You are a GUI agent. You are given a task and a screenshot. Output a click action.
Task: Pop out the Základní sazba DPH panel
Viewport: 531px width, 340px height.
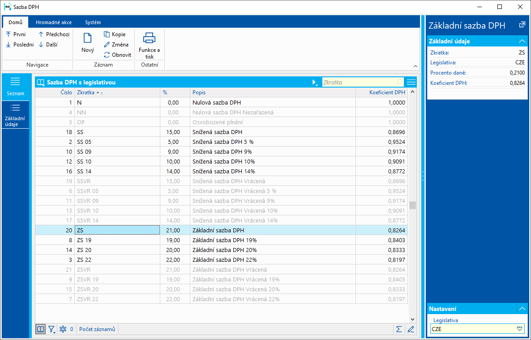coord(522,25)
